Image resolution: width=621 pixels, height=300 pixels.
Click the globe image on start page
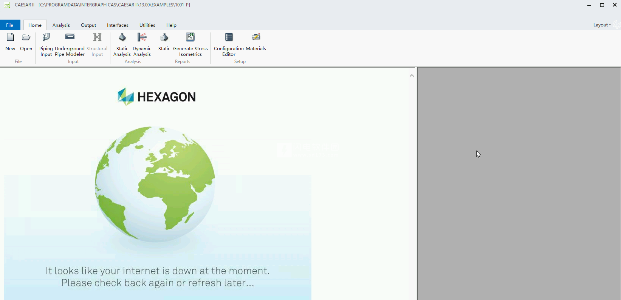(155, 184)
